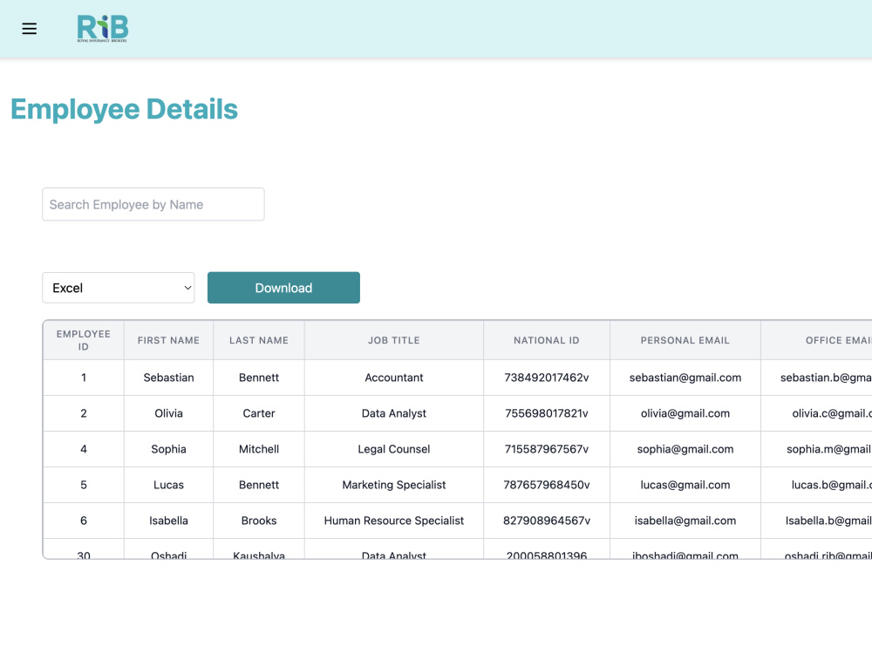The height and width of the screenshot is (654, 872).
Task: Click national ID 827908964567v
Action: coord(547,521)
